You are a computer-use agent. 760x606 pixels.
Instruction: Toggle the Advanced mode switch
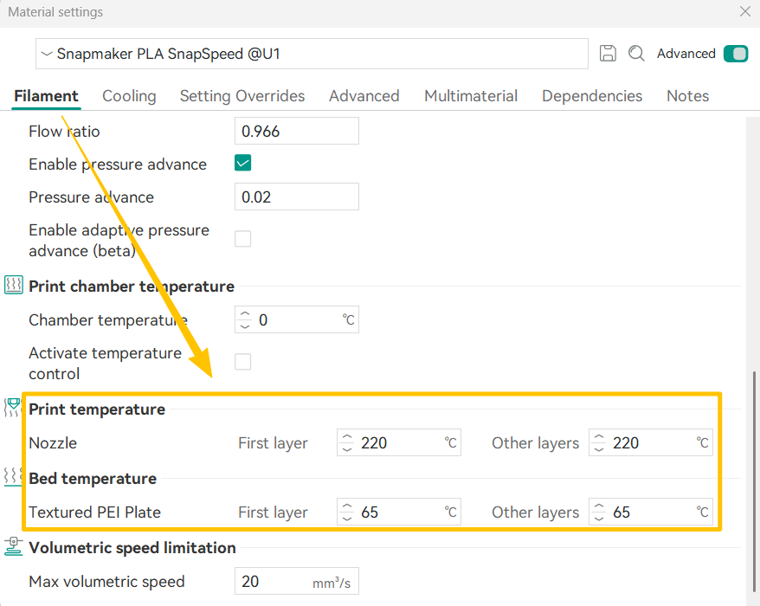pyautogui.click(x=735, y=54)
